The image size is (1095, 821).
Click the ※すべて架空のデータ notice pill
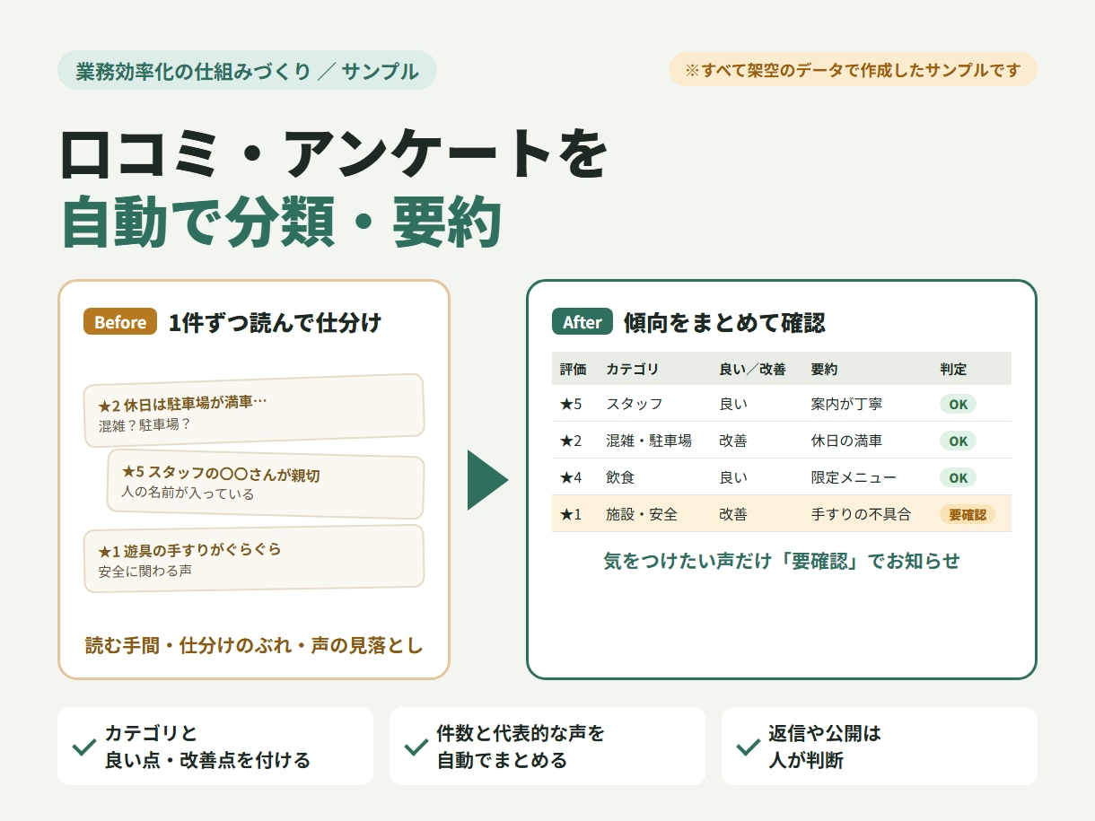853,69
